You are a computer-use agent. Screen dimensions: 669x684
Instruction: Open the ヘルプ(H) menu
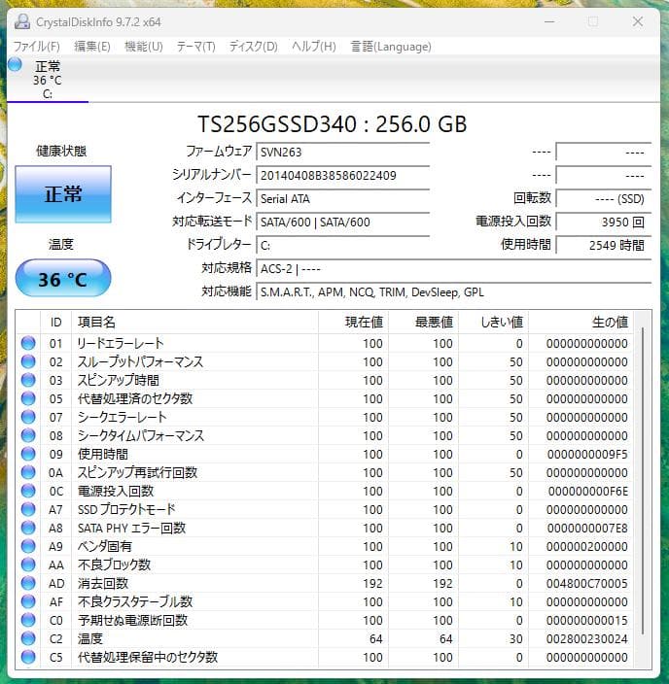click(313, 47)
